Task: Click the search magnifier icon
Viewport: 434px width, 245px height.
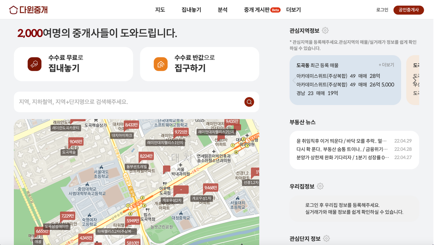Action: pyautogui.click(x=249, y=102)
